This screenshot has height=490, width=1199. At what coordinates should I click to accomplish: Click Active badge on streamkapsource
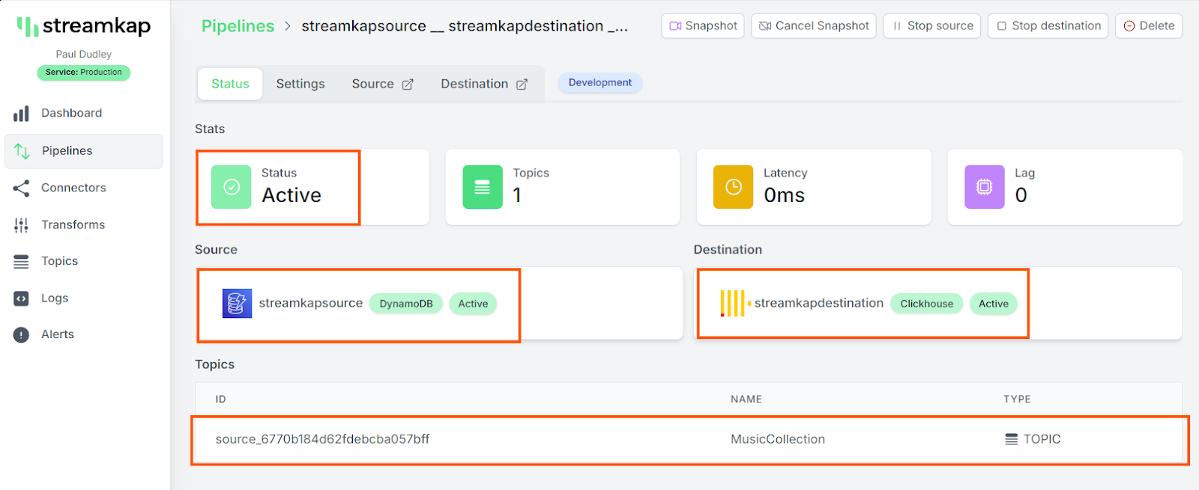(473, 304)
